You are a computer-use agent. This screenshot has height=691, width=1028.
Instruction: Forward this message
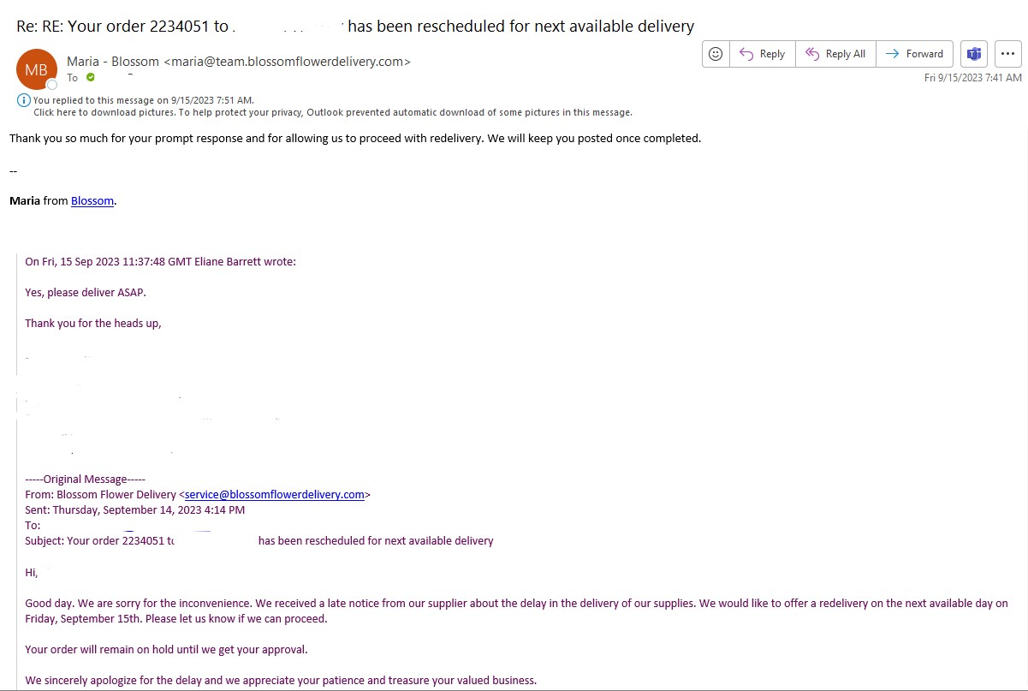914,54
